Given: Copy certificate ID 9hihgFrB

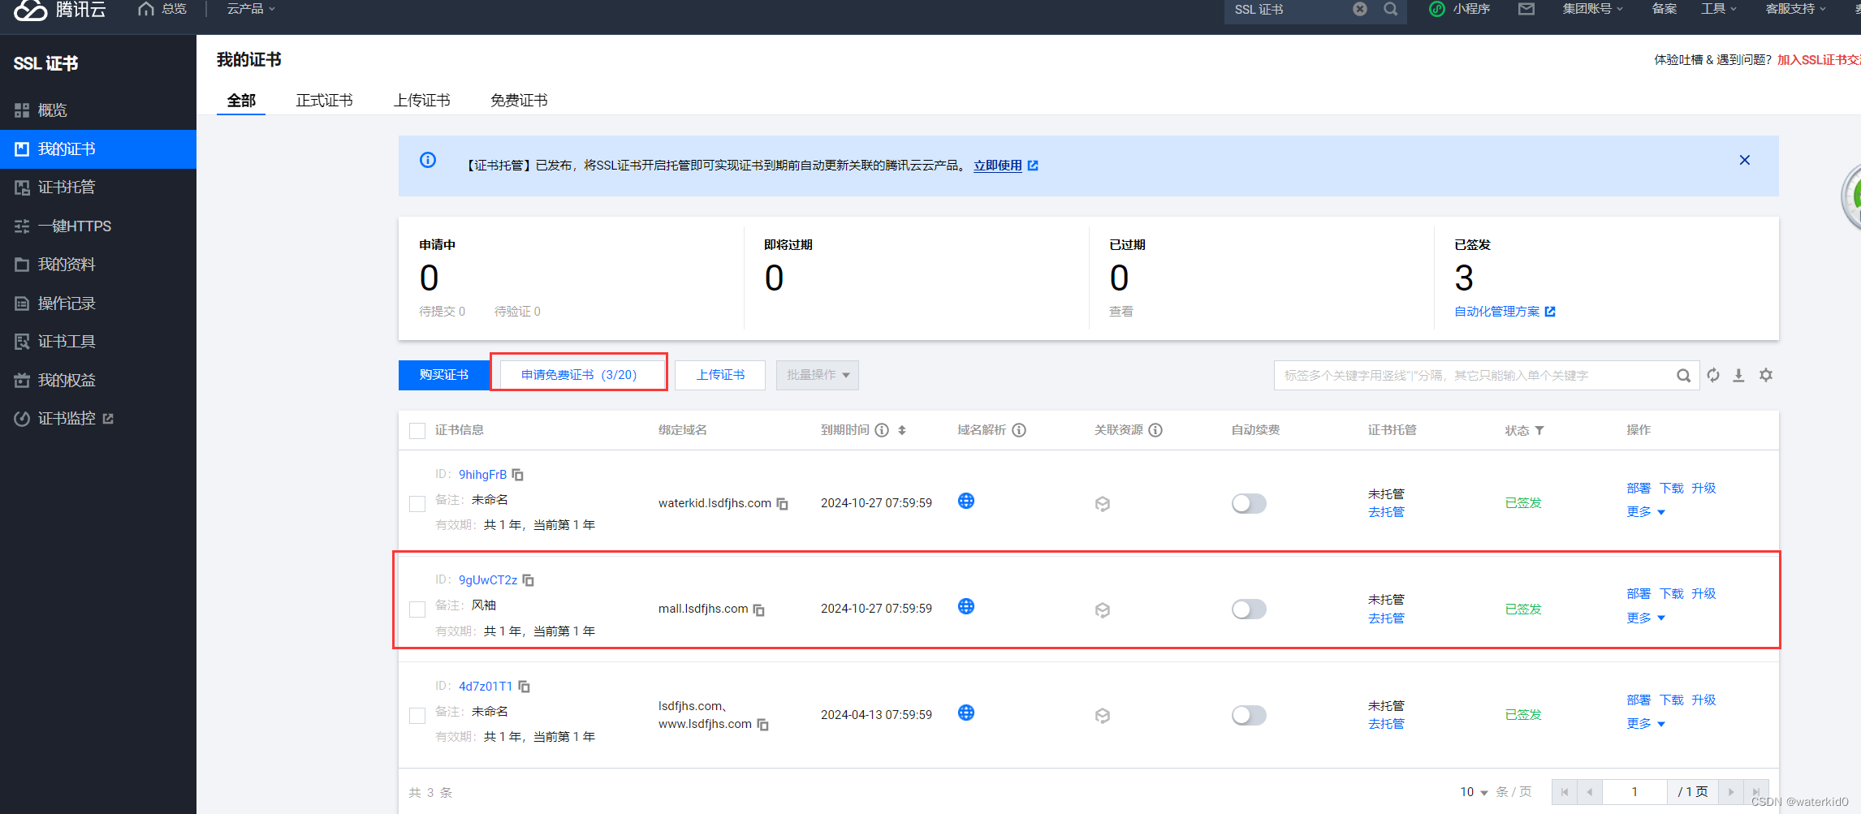Looking at the screenshot, I should pyautogui.click(x=518, y=475).
